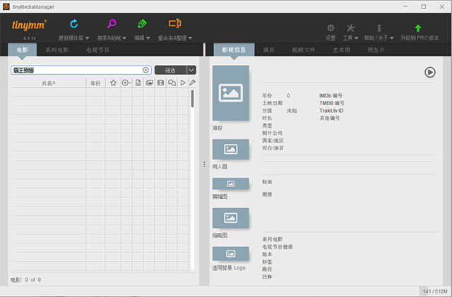Click the NFO document column icon
The height and width of the screenshot is (297, 452).
(x=138, y=83)
